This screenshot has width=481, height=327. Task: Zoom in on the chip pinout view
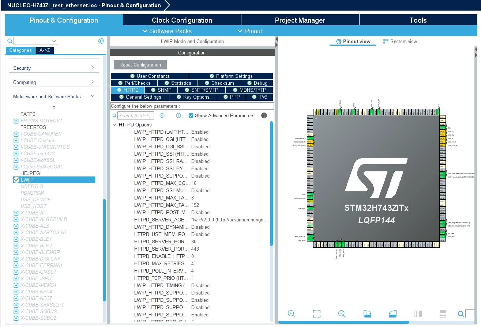(292, 313)
